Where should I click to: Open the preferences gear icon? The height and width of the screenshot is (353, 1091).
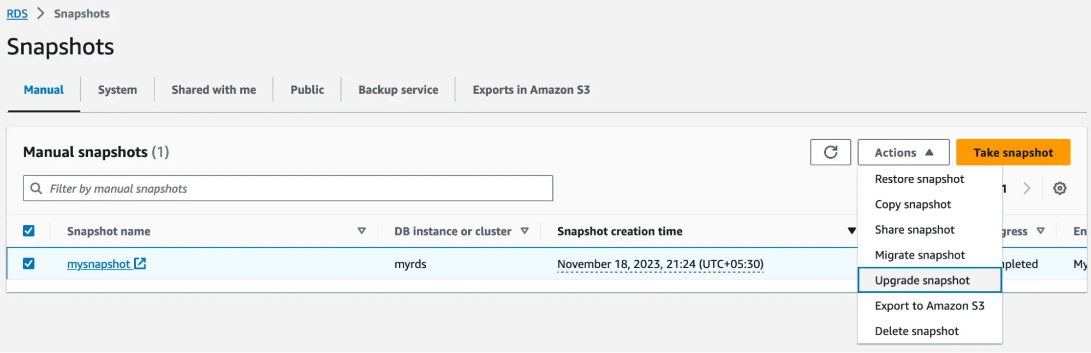[x=1060, y=188]
